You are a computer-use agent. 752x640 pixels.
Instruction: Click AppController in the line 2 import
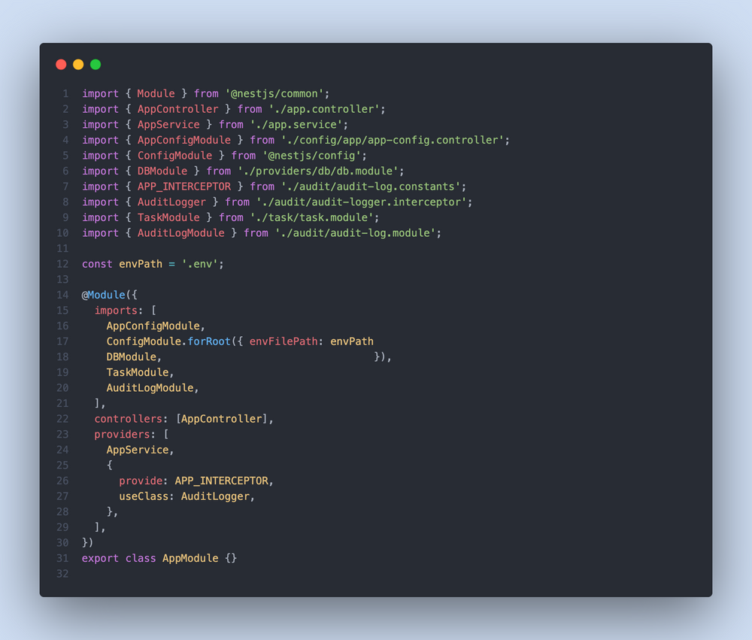point(178,109)
